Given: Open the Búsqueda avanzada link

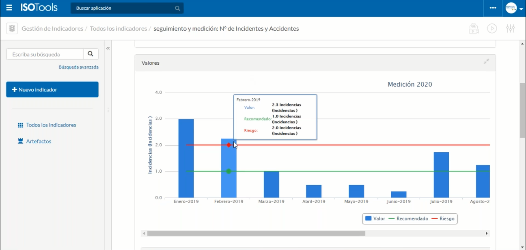Looking at the screenshot, I should 78,67.
